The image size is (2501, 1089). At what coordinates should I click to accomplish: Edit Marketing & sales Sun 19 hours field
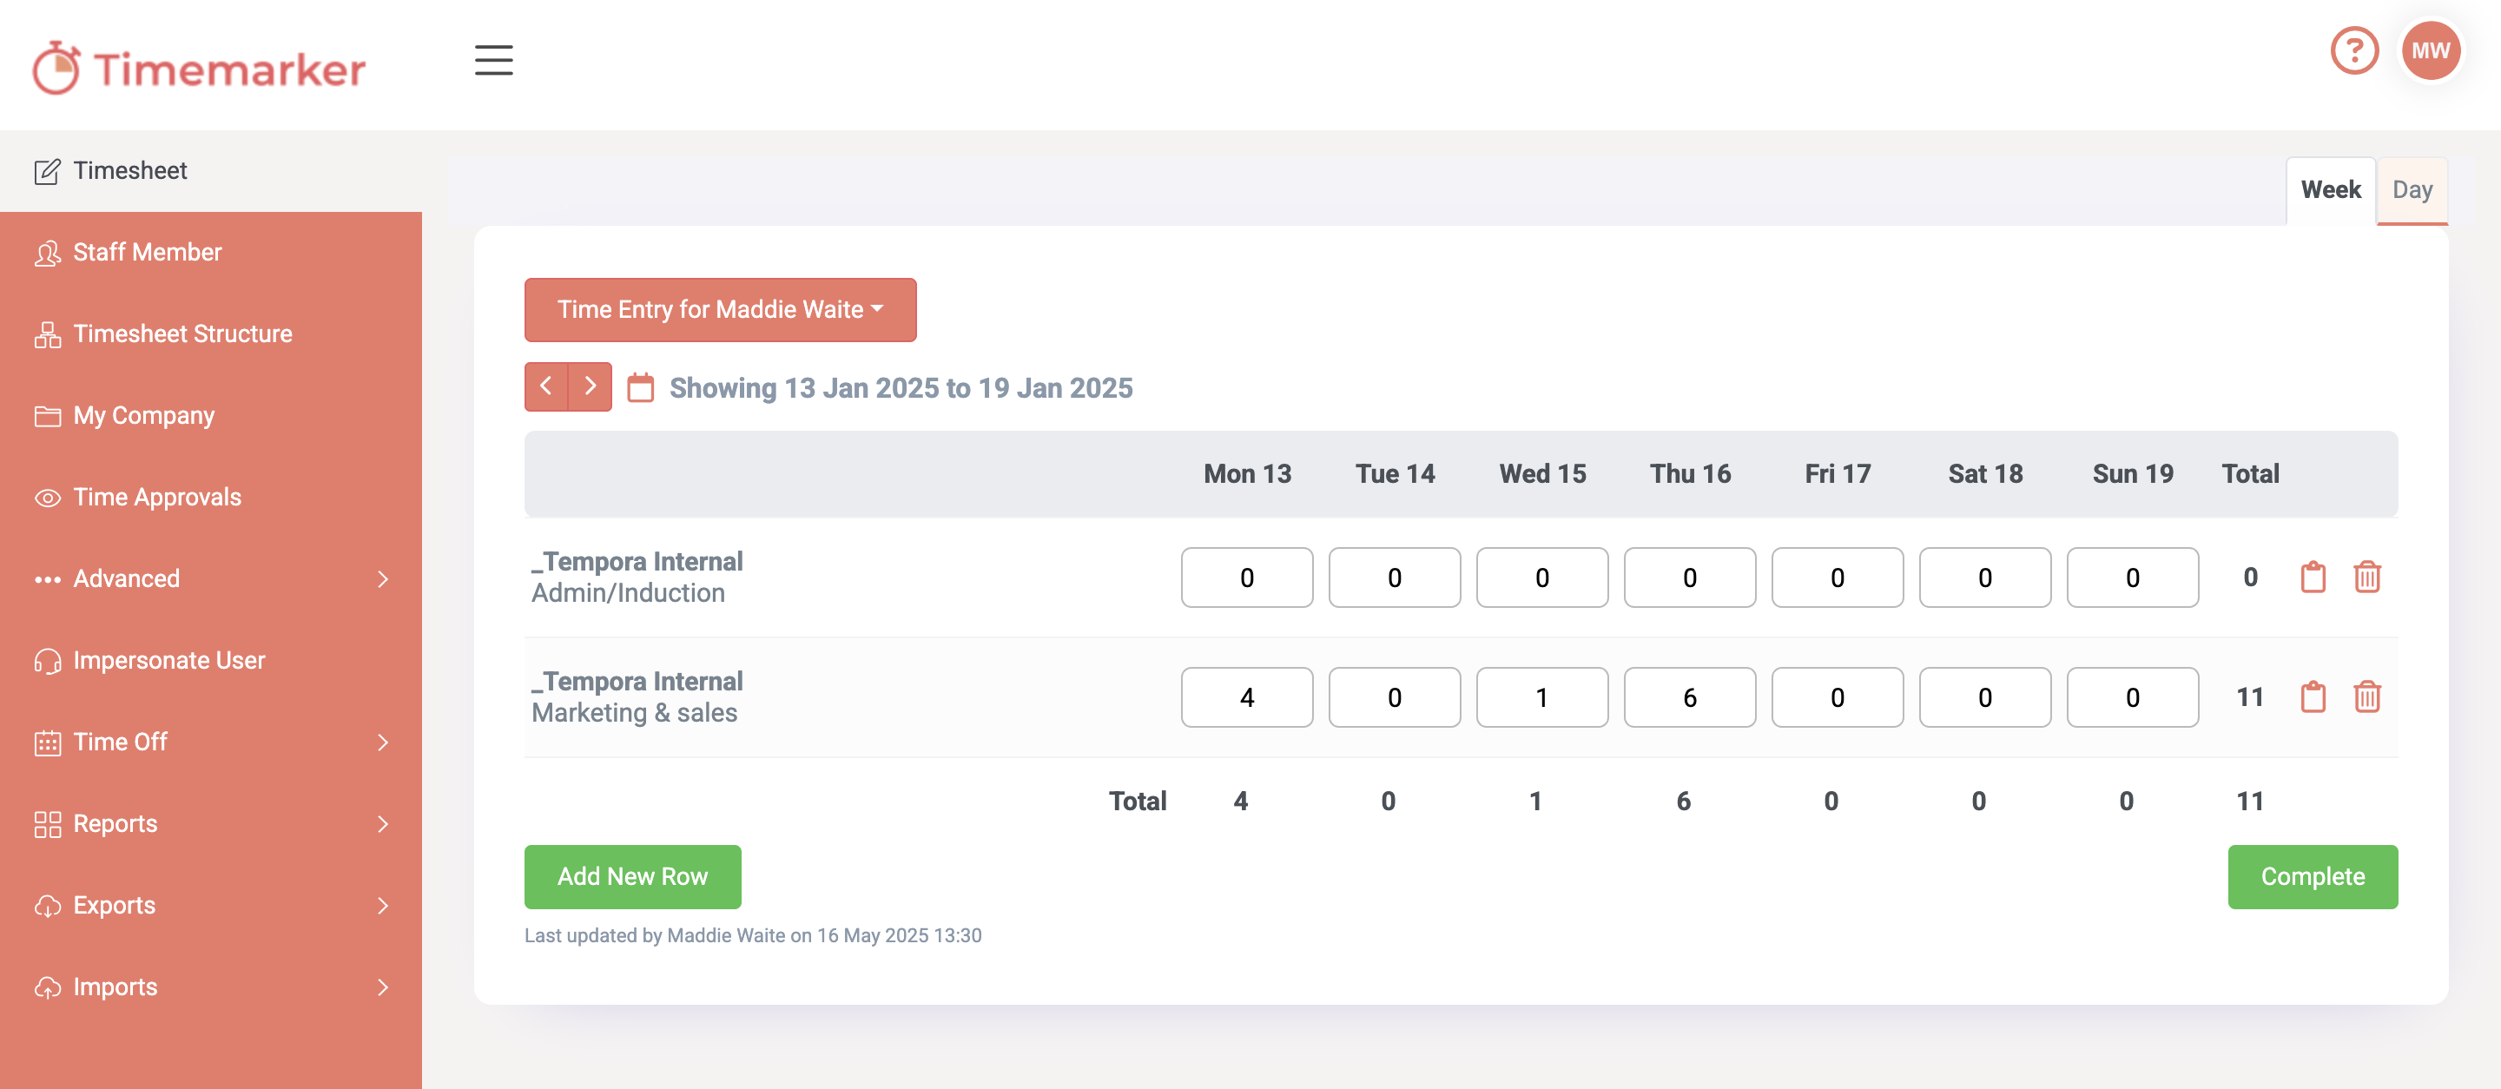coord(2132,696)
